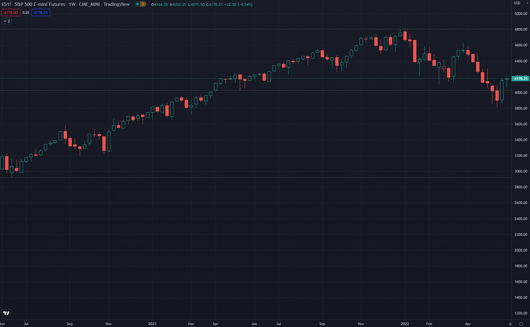530x327 pixels.
Task: Click the green market status dot
Action: pyautogui.click(x=137, y=4)
